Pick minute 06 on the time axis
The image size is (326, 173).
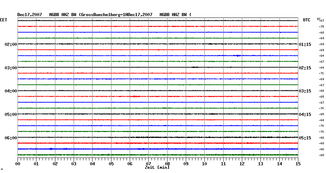[130, 164]
